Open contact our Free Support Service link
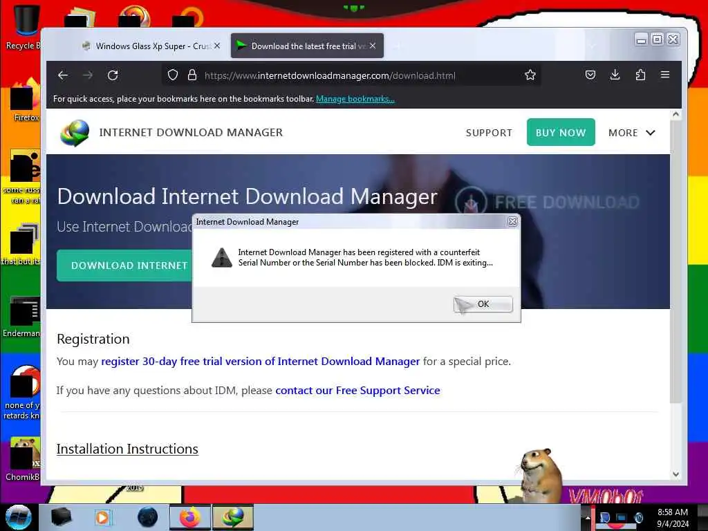Viewport: 708px width, 531px height. (357, 391)
